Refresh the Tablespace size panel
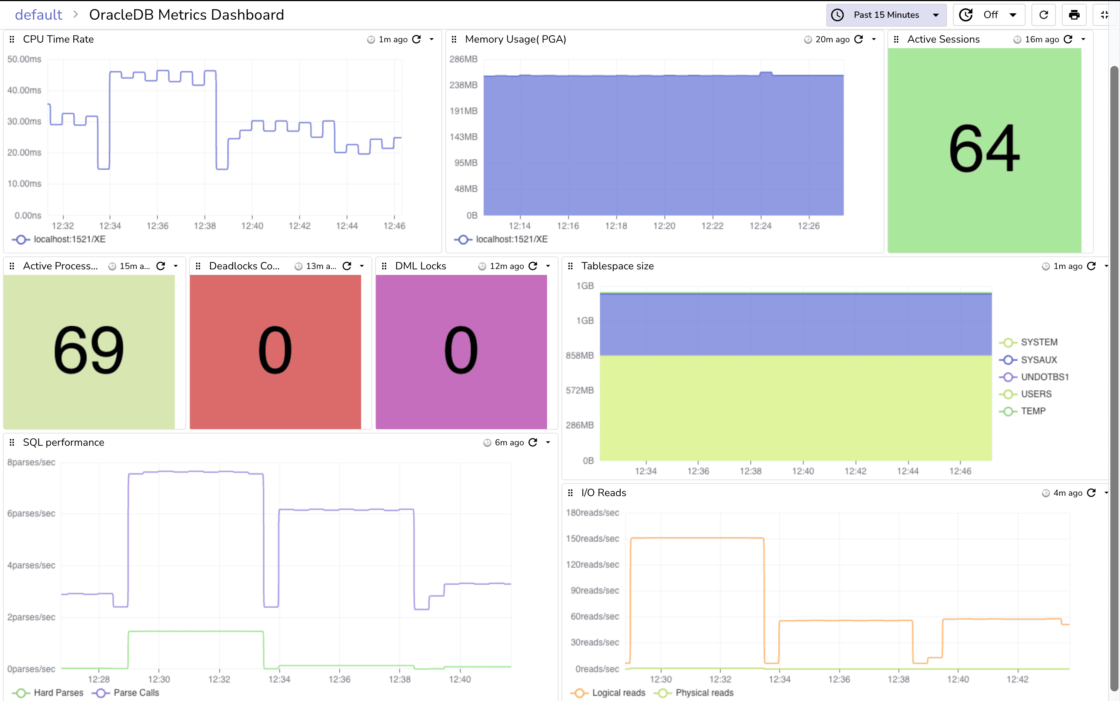The height and width of the screenshot is (701, 1120). [x=1092, y=266]
